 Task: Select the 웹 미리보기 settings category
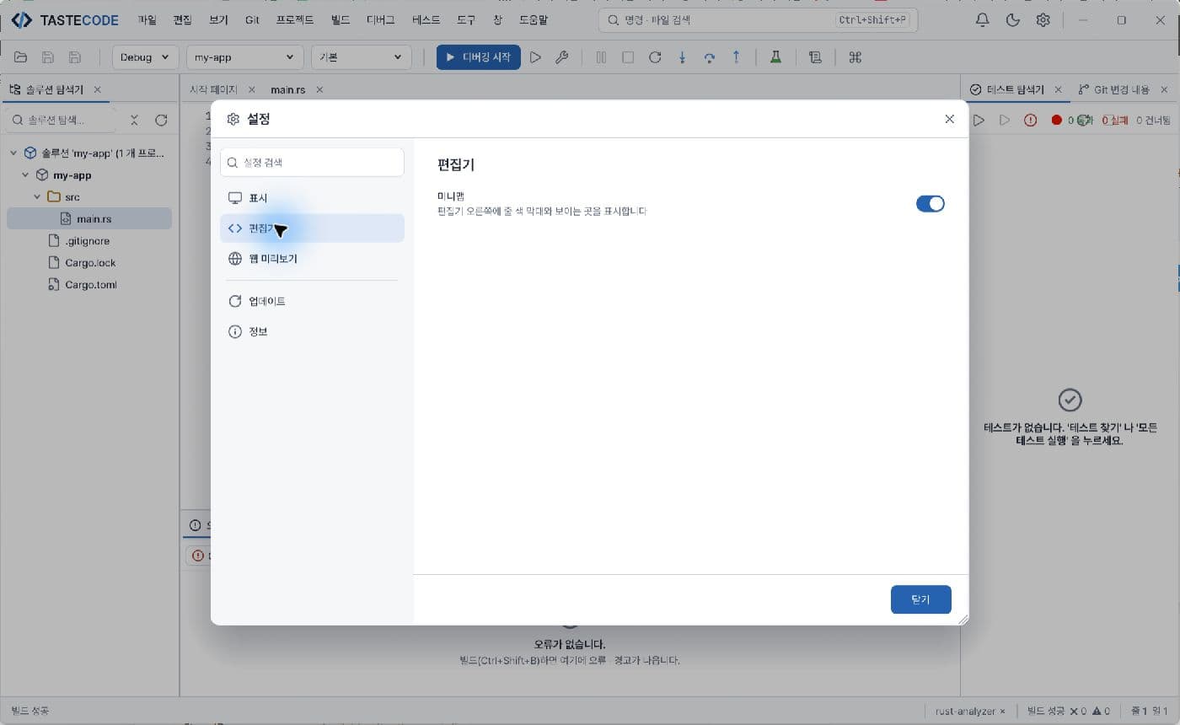click(312, 259)
